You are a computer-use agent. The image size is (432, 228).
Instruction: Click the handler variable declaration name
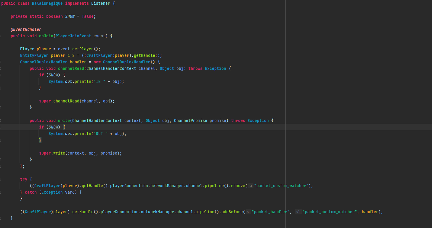[x=78, y=62]
